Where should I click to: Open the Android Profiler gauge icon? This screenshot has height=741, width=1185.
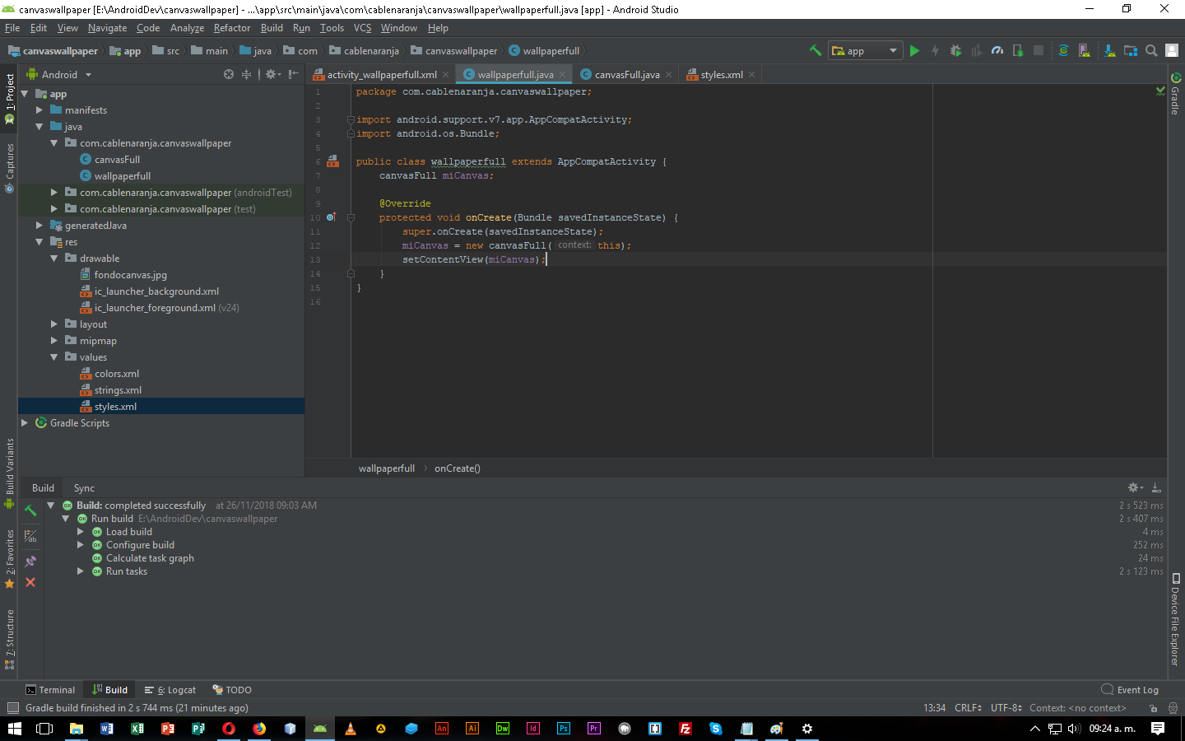[x=997, y=50]
